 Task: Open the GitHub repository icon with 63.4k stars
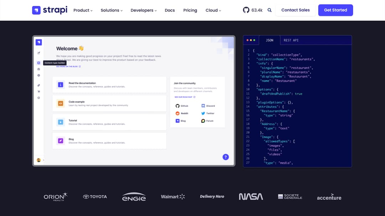[246, 10]
